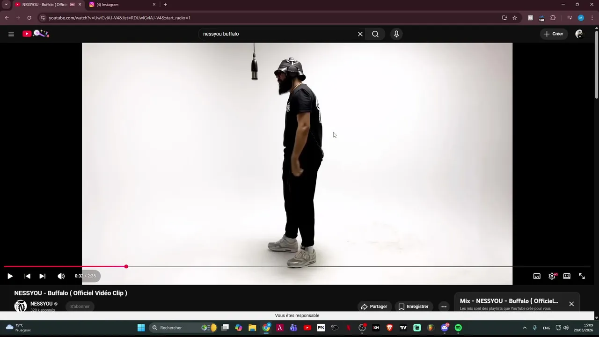Open the media control music icon

(x=570, y=18)
